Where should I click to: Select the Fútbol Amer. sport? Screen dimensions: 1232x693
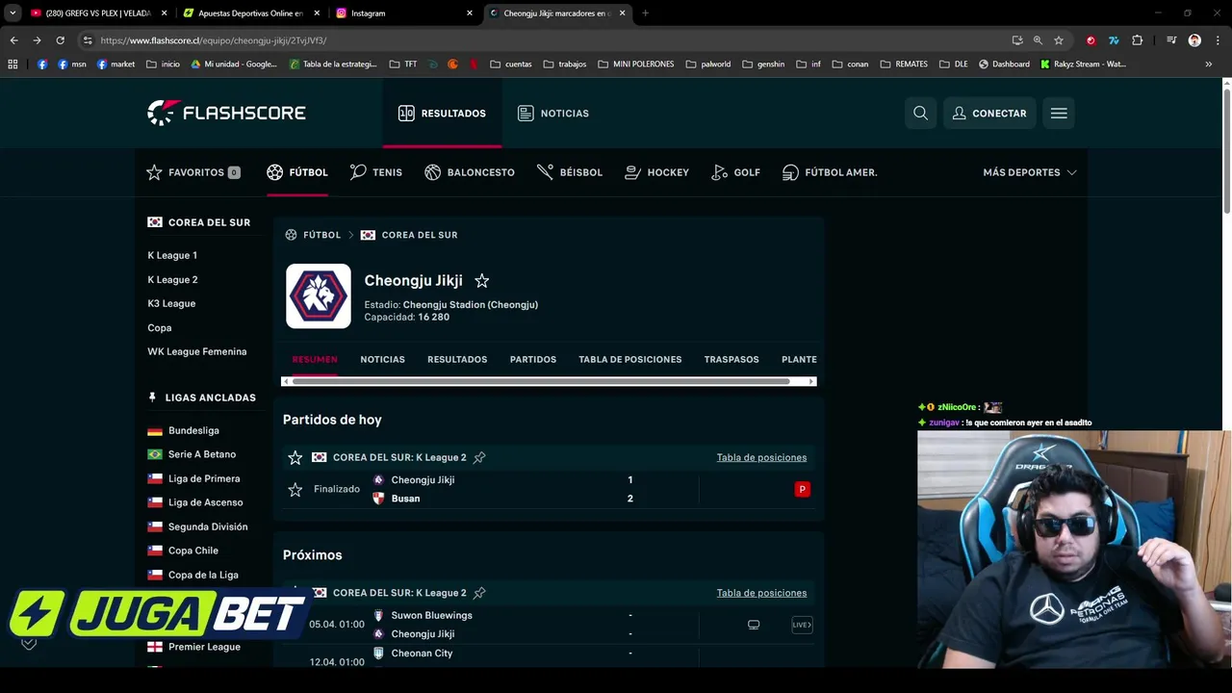(x=830, y=172)
